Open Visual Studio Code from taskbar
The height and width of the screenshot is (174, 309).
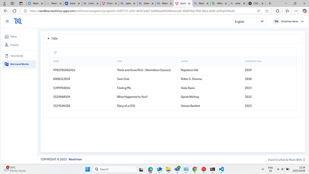221,169
